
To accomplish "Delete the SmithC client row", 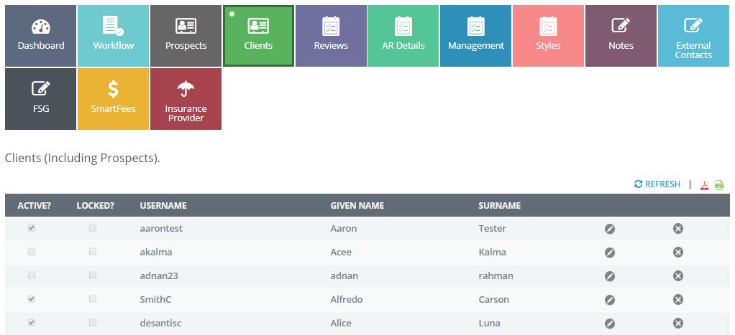I will 677,300.
